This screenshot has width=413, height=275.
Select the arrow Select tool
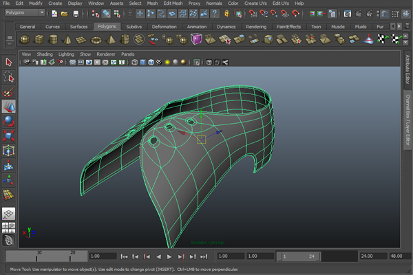(x=9, y=63)
